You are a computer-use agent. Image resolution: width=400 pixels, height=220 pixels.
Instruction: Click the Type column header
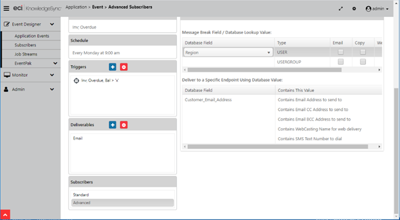click(302, 43)
